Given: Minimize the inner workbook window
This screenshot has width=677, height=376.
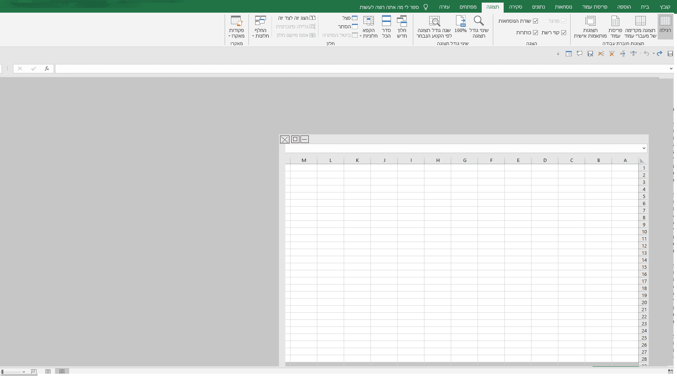Looking at the screenshot, I should (305, 139).
